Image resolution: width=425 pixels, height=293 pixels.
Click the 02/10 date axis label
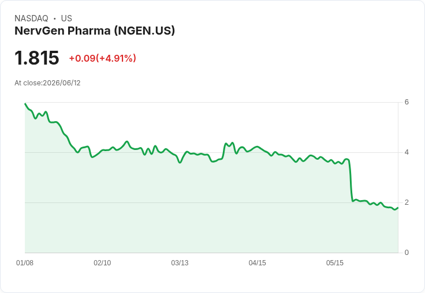(x=102, y=263)
